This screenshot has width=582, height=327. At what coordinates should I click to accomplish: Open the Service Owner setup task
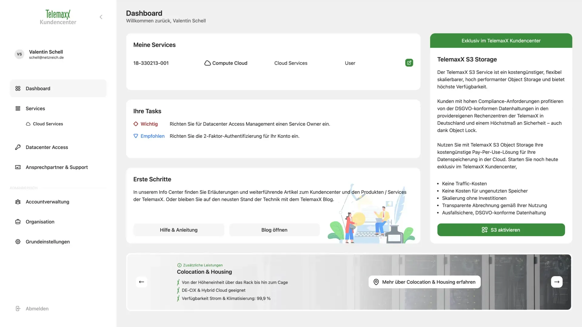(x=250, y=124)
